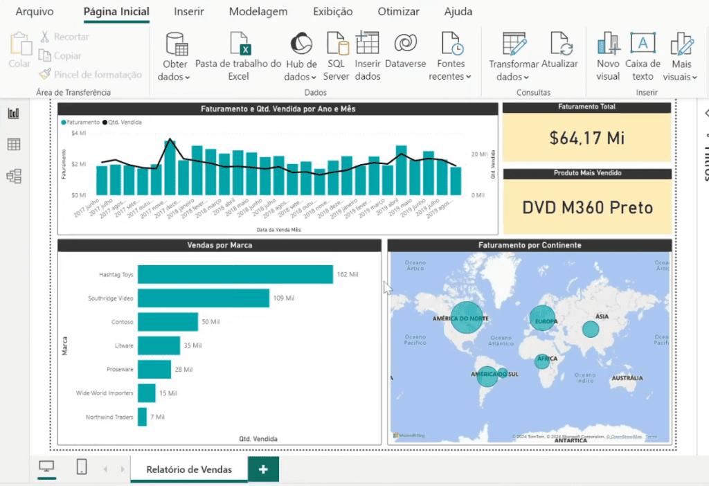This screenshot has width=709, height=486.
Task: Select the Litware bar
Action: pos(159,345)
